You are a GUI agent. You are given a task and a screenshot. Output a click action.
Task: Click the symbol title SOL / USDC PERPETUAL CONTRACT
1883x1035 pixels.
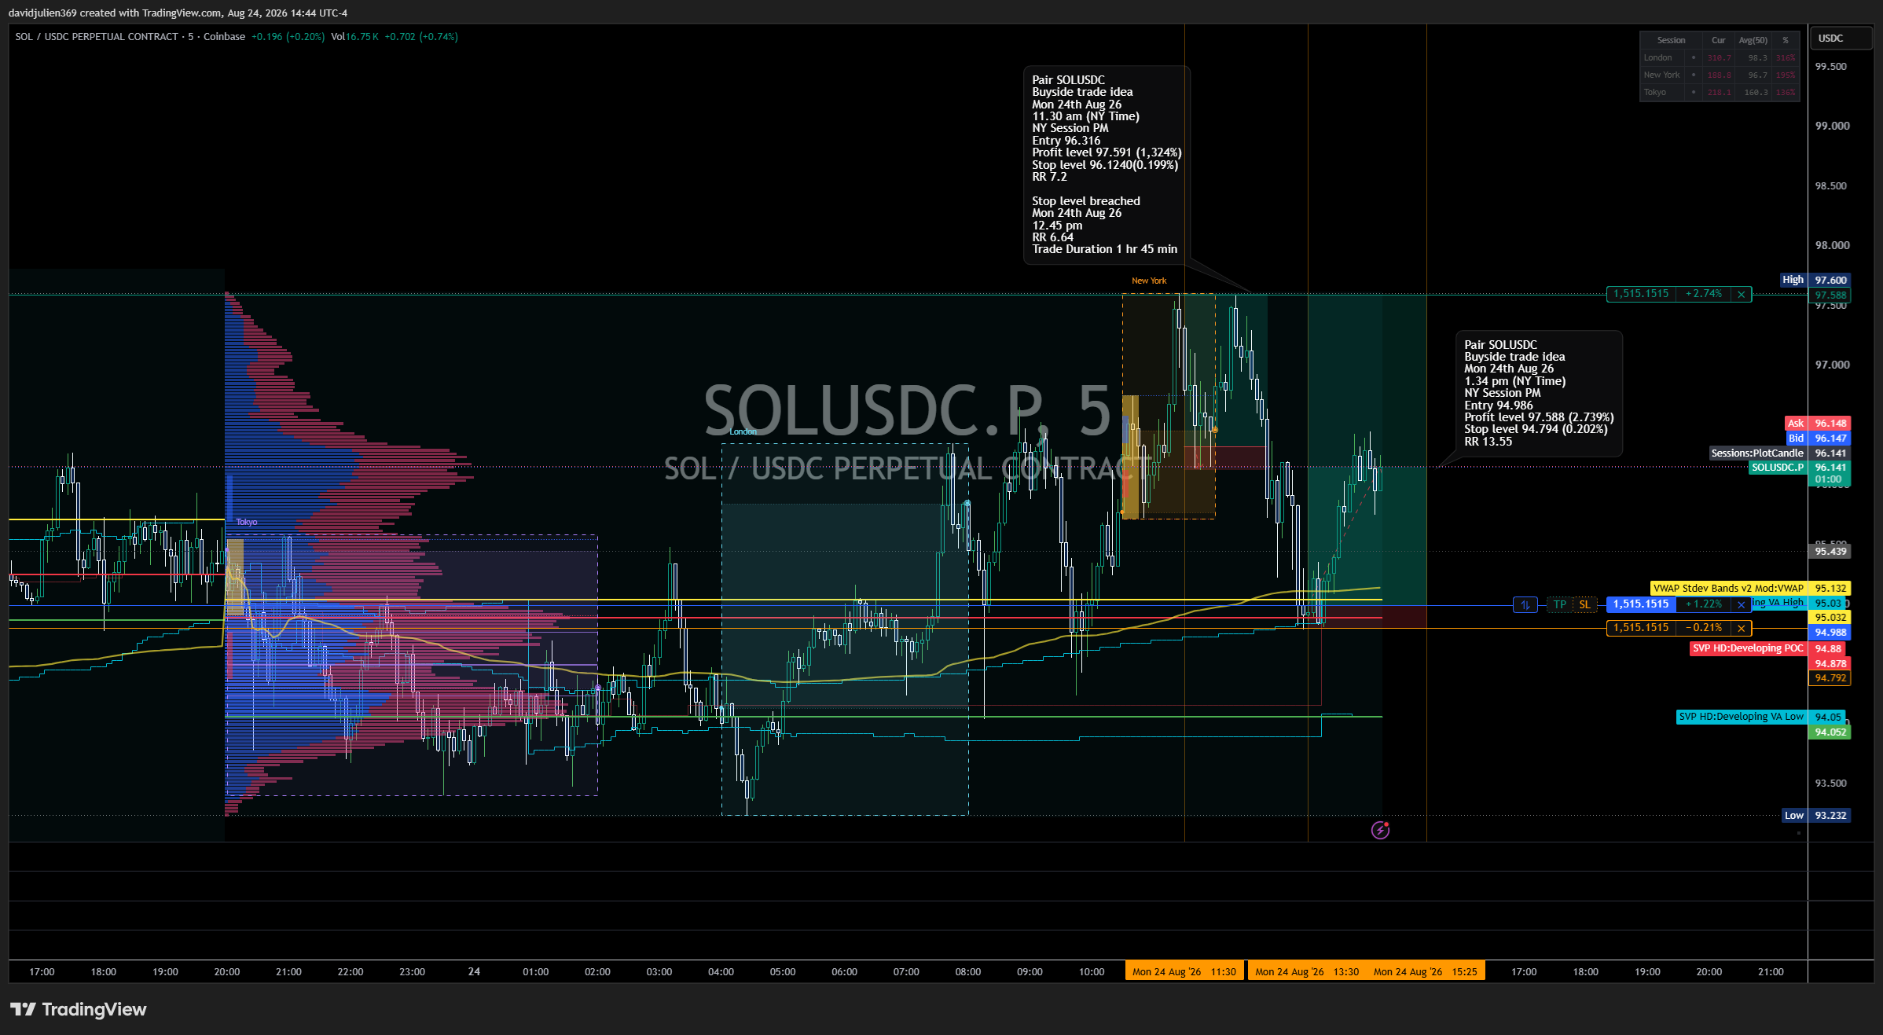[x=97, y=37]
